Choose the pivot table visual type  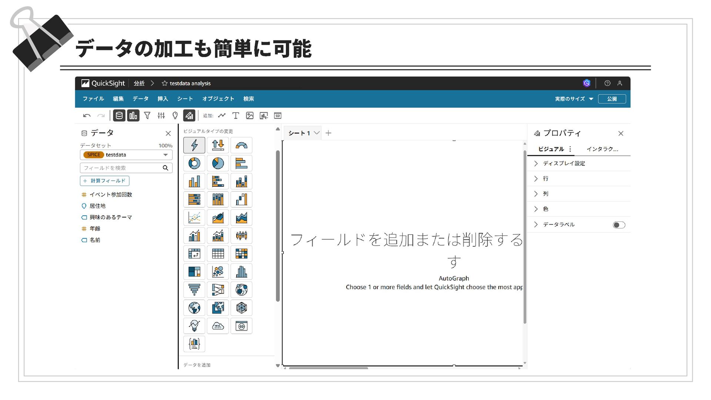click(x=194, y=254)
